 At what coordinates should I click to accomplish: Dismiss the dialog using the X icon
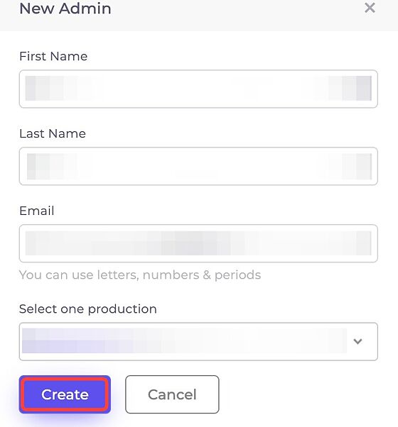click(370, 8)
